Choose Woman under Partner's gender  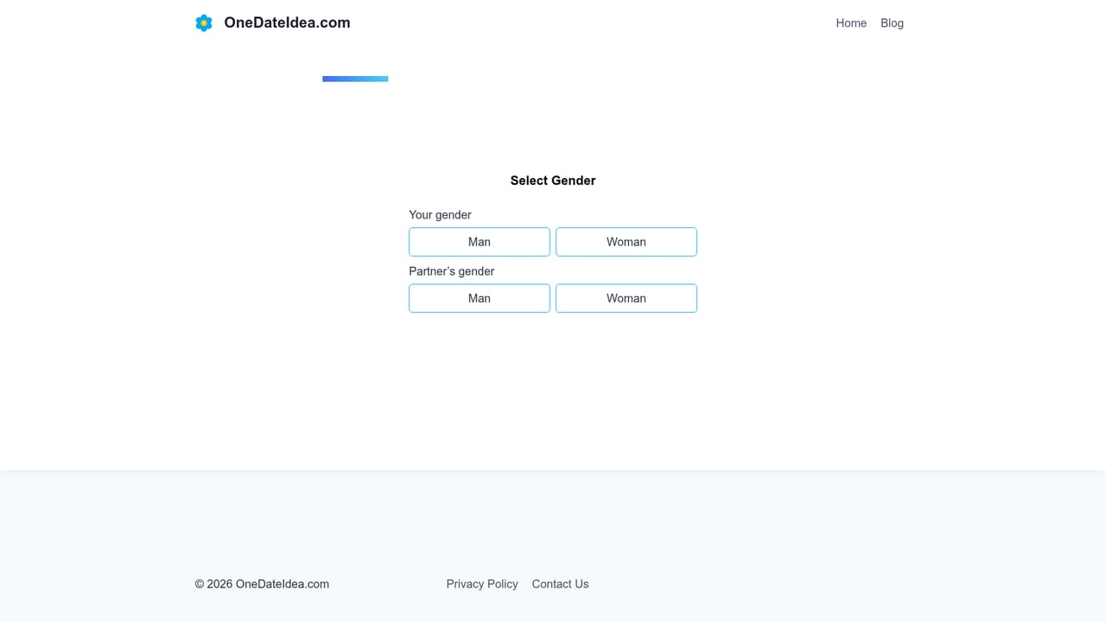tap(626, 298)
